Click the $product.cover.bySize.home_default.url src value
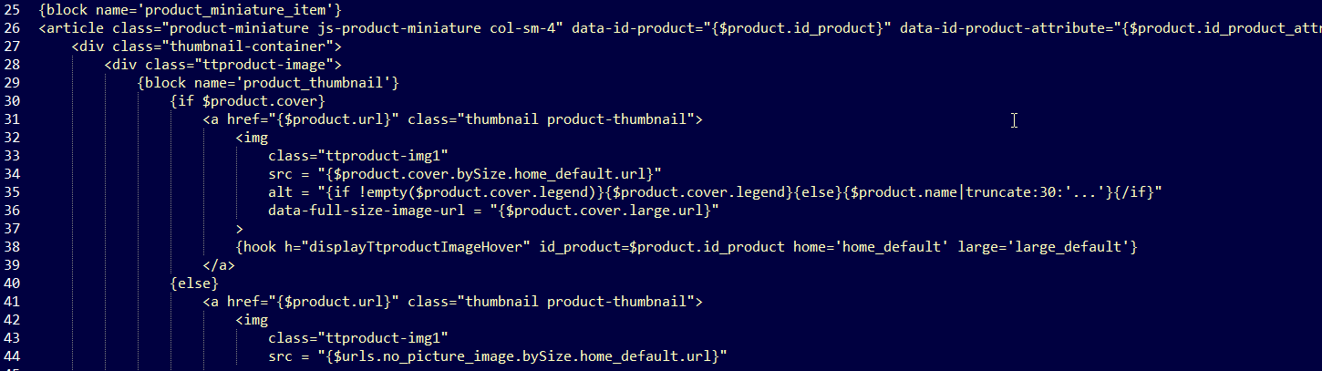The image size is (1322, 371). [489, 174]
